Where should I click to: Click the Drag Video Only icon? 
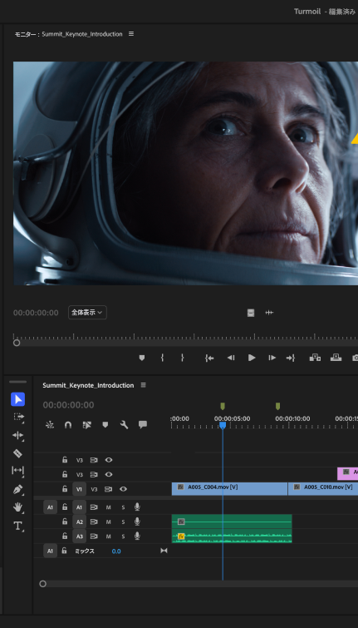[x=251, y=313]
